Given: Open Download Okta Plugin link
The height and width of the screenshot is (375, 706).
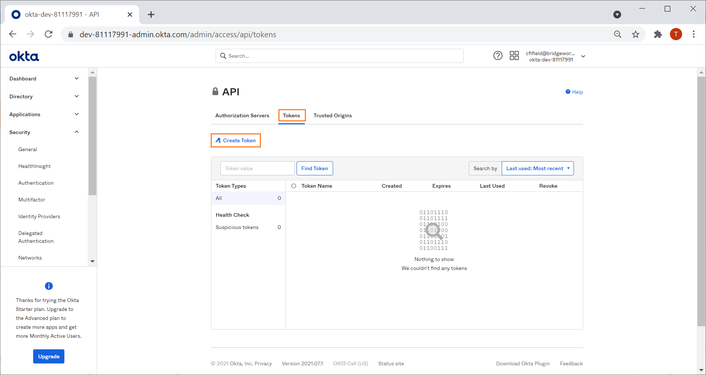Looking at the screenshot, I should (x=523, y=363).
